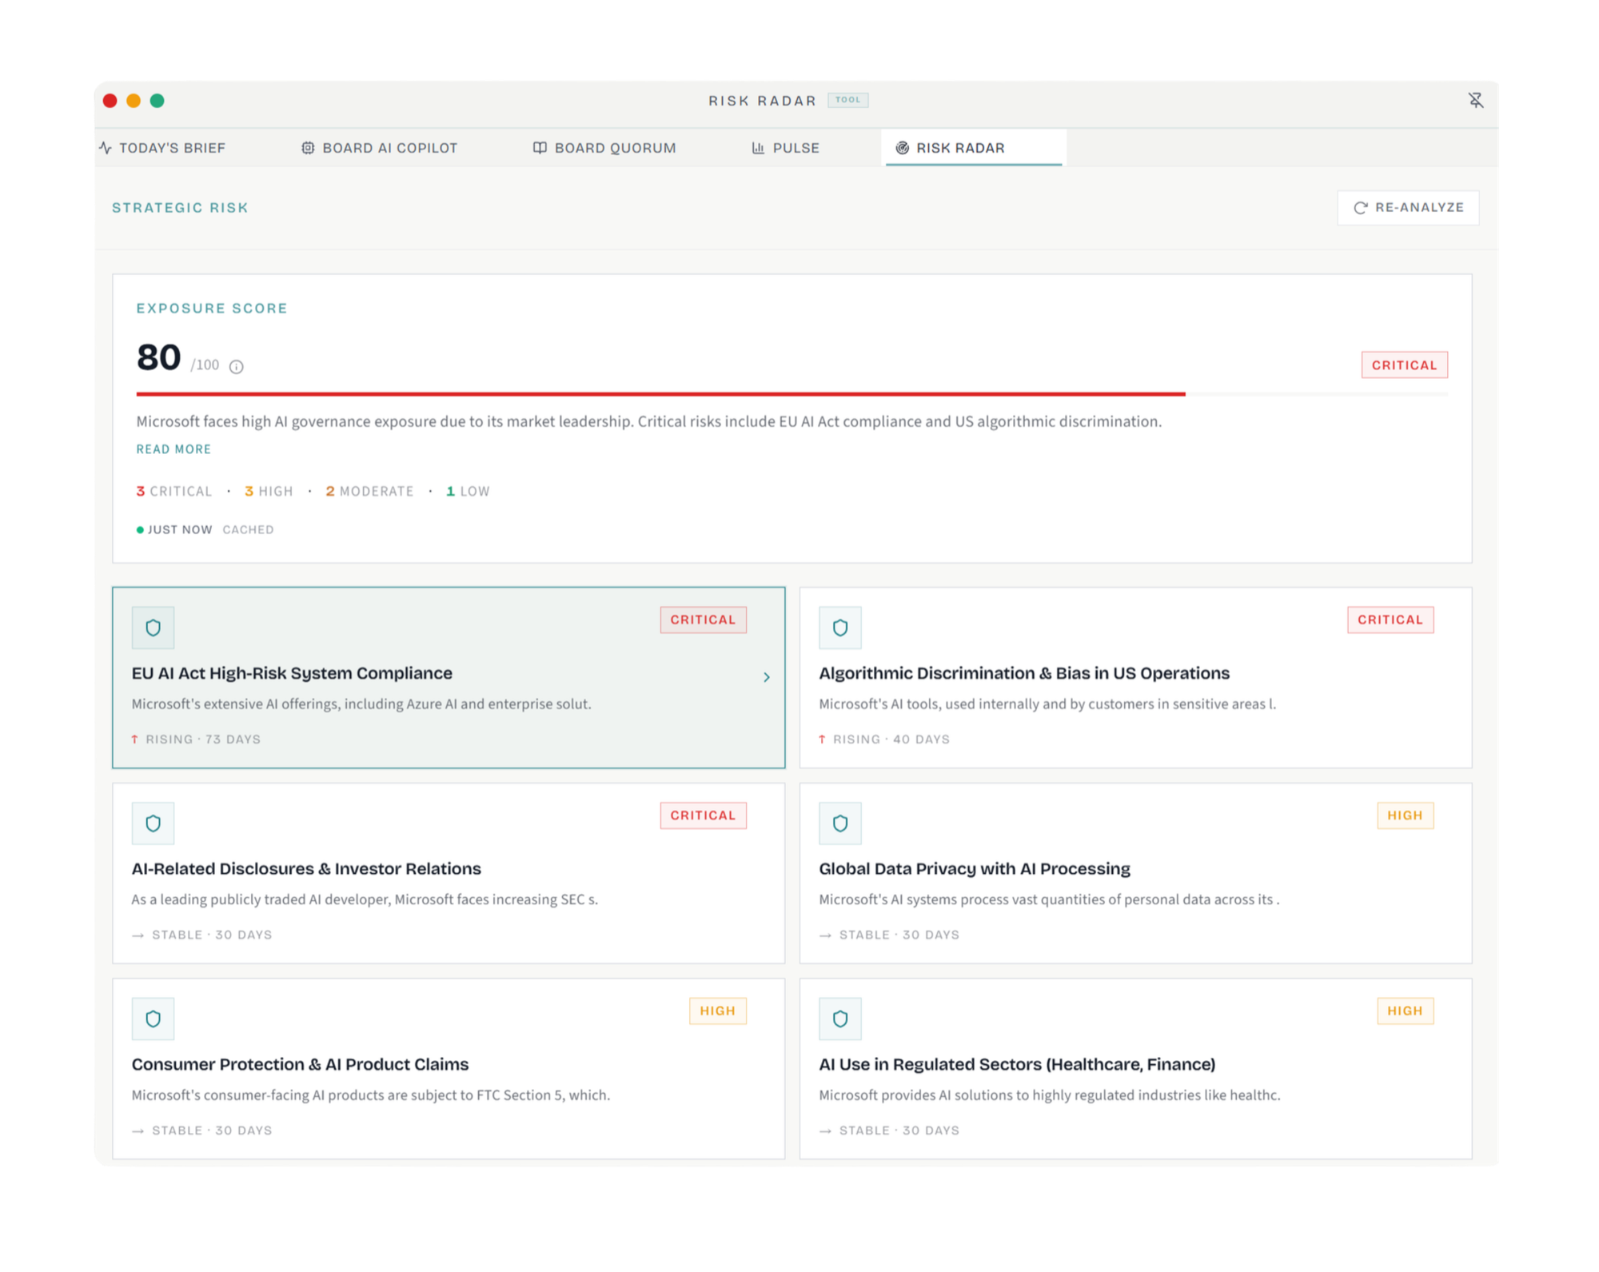This screenshot has width=1599, height=1272.
Task: Click shield icon on Regulated Sectors card
Action: [x=840, y=1019]
